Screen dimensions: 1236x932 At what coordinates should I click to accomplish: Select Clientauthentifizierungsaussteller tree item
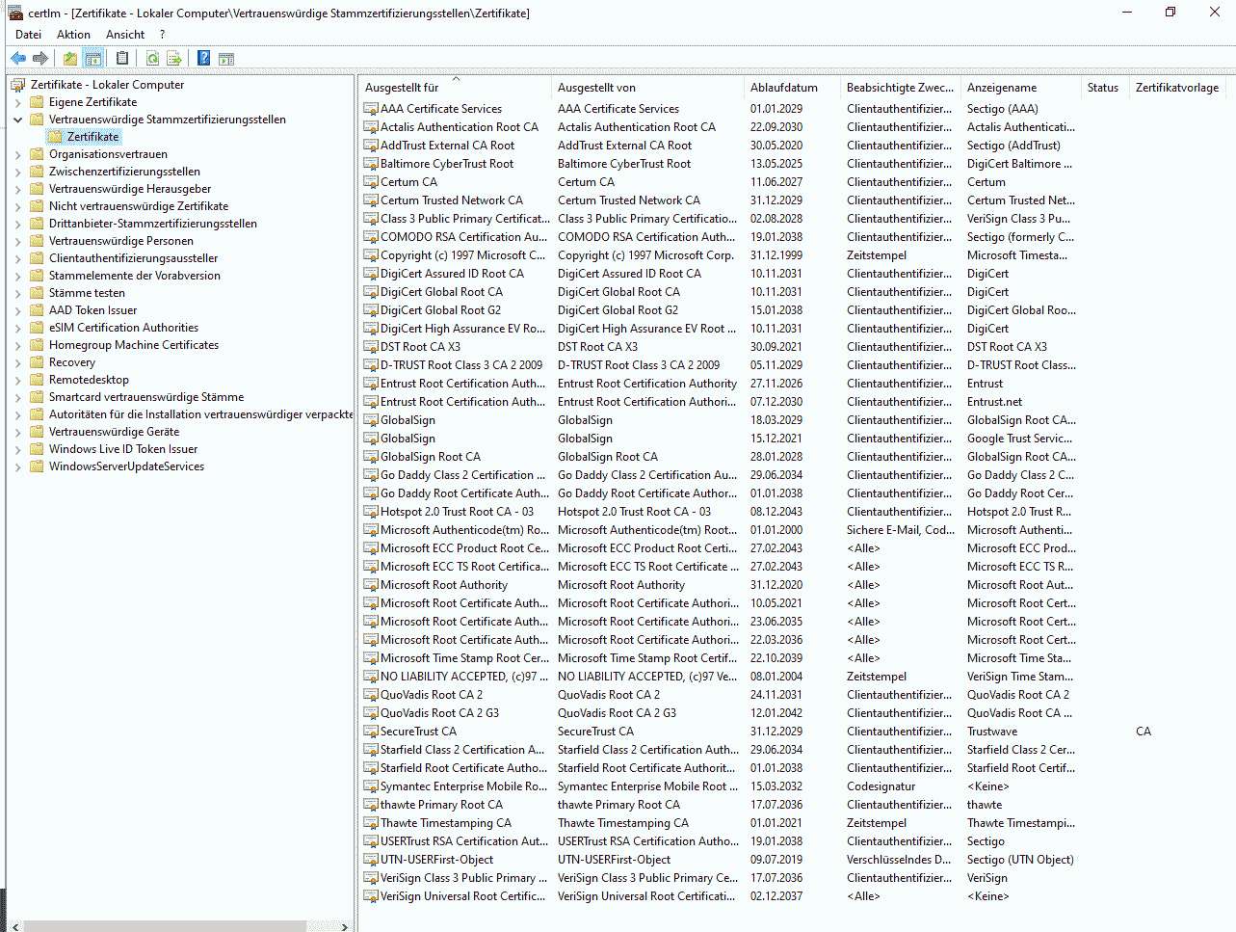[133, 258]
